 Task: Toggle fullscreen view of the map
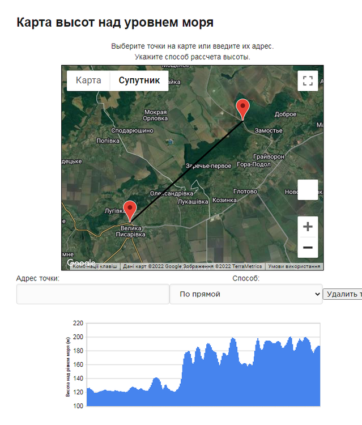tap(308, 80)
